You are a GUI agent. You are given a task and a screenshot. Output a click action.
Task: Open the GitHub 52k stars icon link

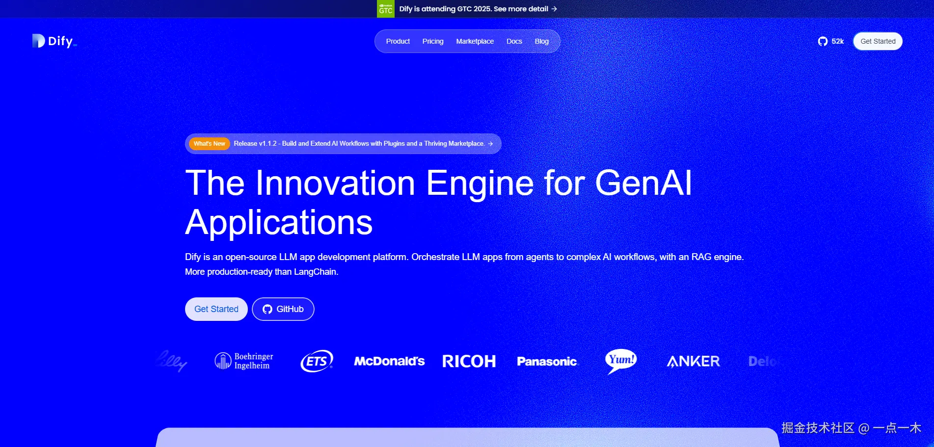830,41
